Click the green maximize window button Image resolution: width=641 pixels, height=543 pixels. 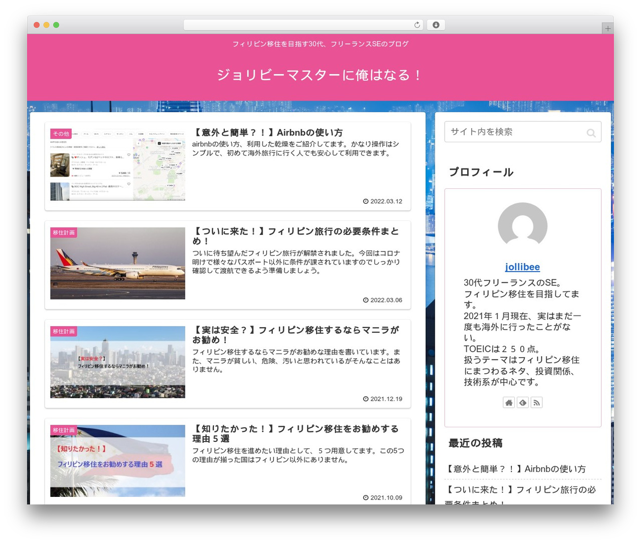(x=56, y=25)
